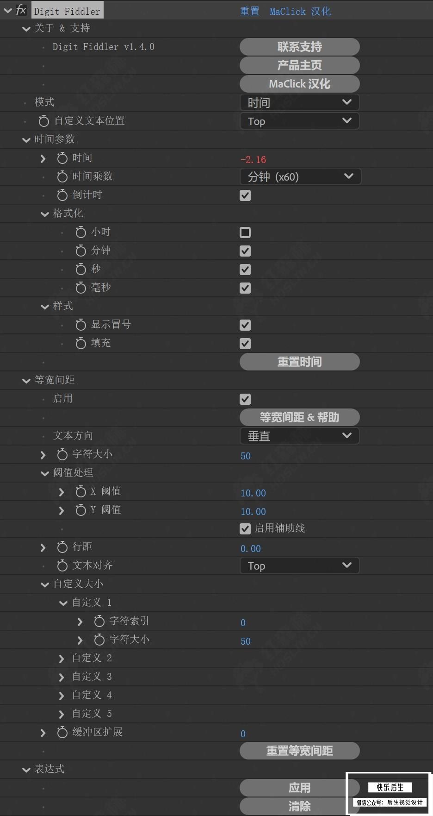433x816 pixels.
Task: Click the X 阈值 value 10.00
Action: (254, 493)
